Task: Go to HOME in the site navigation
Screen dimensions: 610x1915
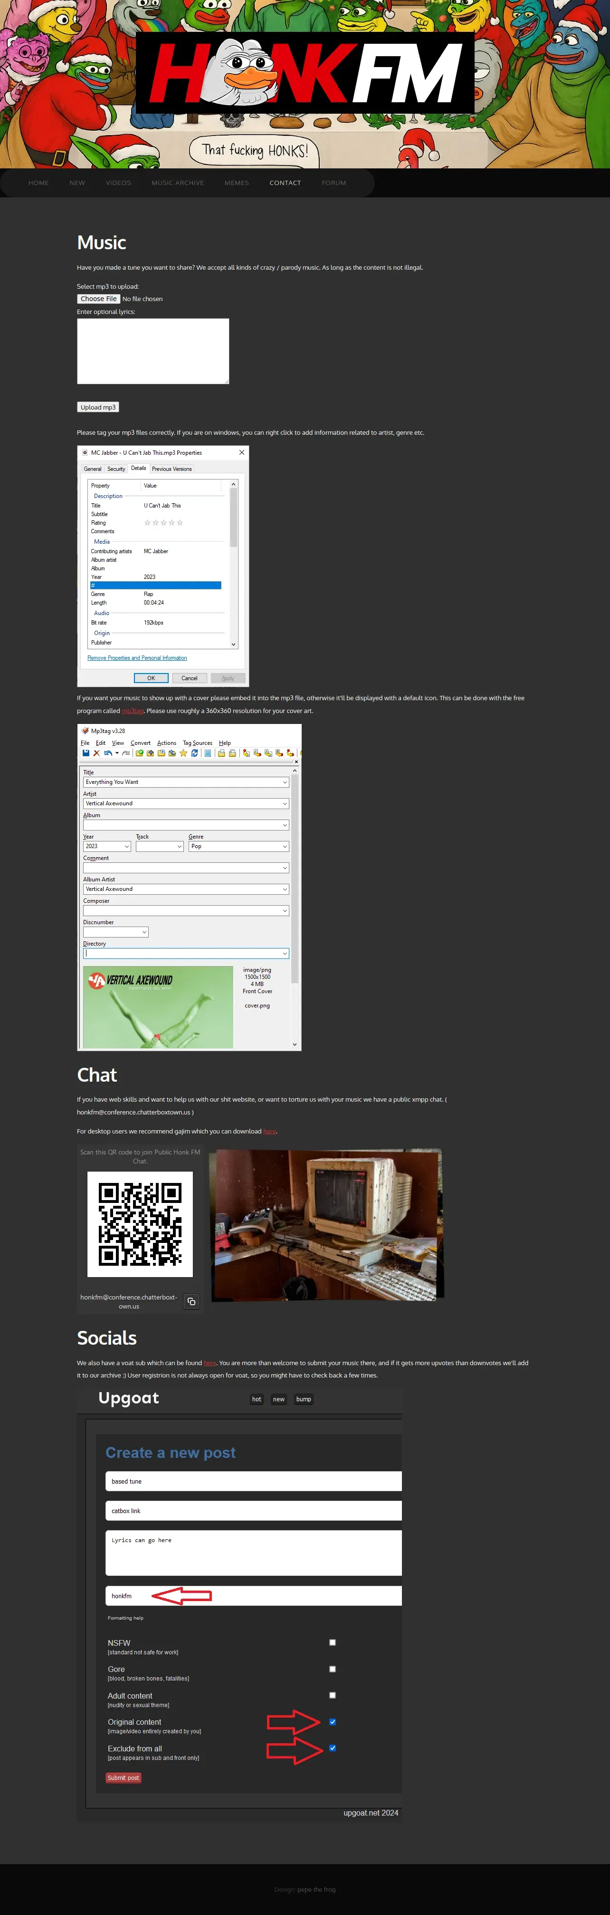Action: (x=38, y=183)
